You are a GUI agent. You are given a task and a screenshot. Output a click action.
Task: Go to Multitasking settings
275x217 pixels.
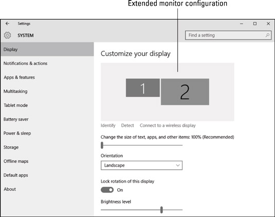point(47,91)
